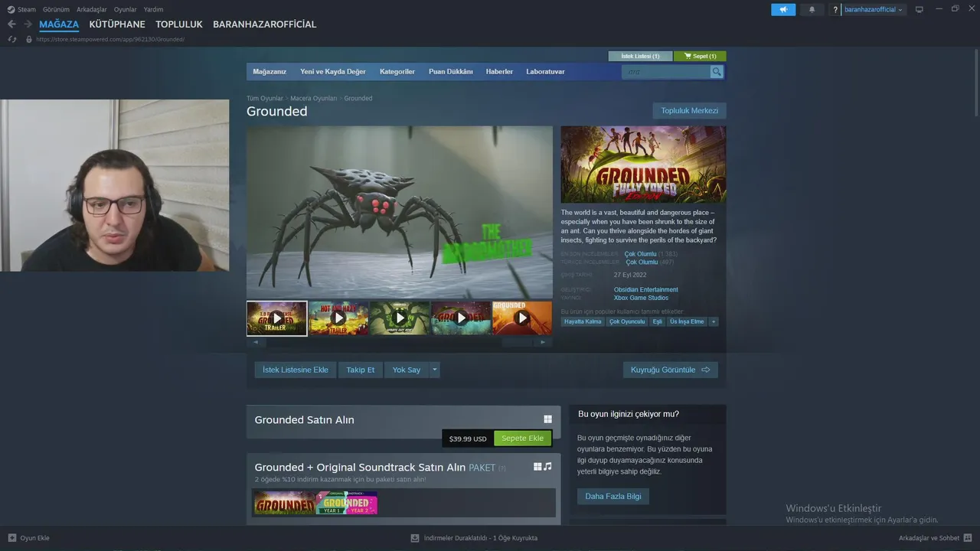Open the notifications bell
Image resolution: width=980 pixels, height=551 pixels.
point(812,9)
